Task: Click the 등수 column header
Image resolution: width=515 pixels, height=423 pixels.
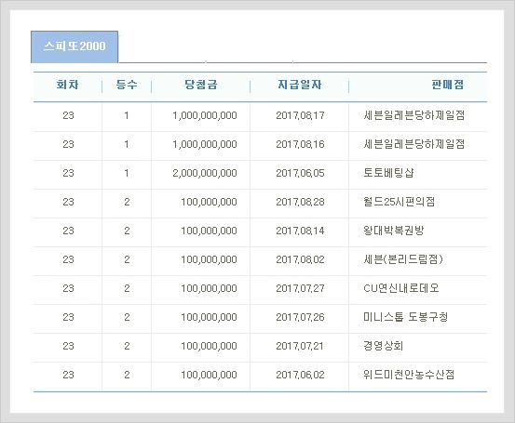Action: (127, 85)
